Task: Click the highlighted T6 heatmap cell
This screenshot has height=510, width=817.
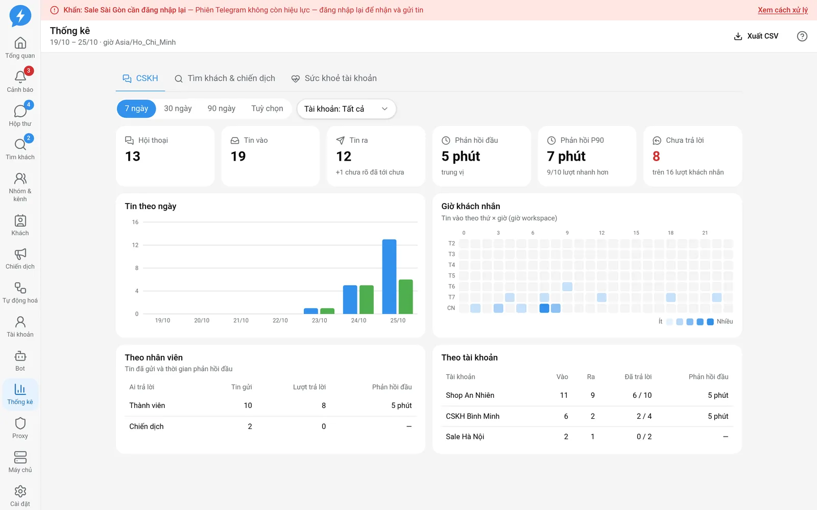Action: pyautogui.click(x=567, y=287)
